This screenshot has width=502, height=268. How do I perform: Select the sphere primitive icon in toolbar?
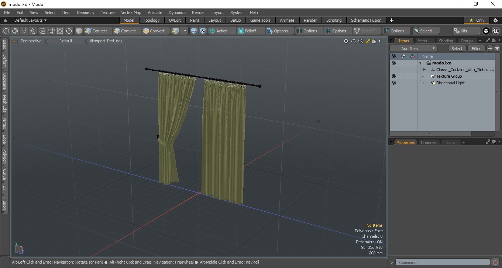[x=6, y=31]
